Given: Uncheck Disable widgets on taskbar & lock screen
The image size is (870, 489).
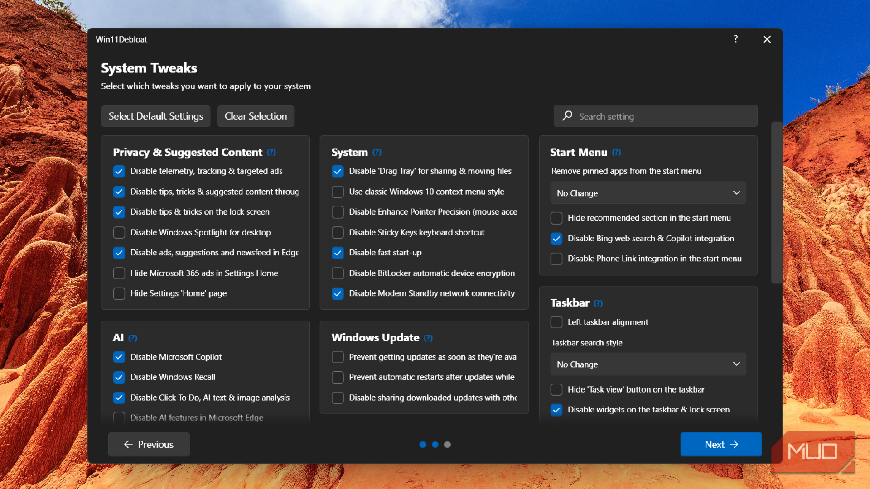Looking at the screenshot, I should 556,410.
